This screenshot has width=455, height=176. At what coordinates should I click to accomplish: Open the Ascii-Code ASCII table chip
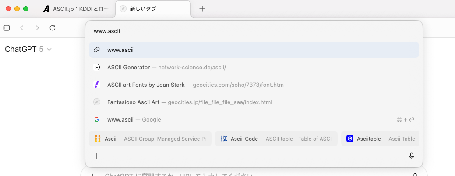(x=276, y=139)
